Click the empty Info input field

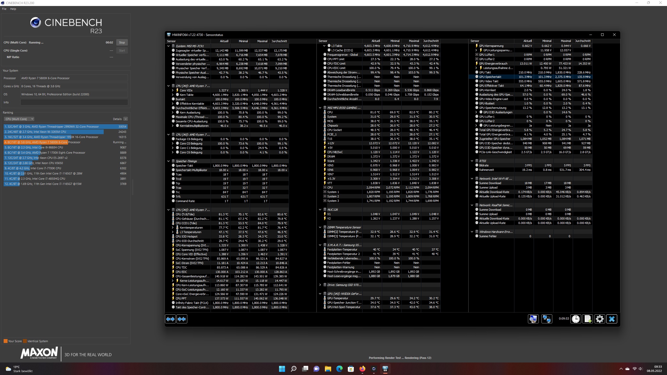click(x=74, y=102)
